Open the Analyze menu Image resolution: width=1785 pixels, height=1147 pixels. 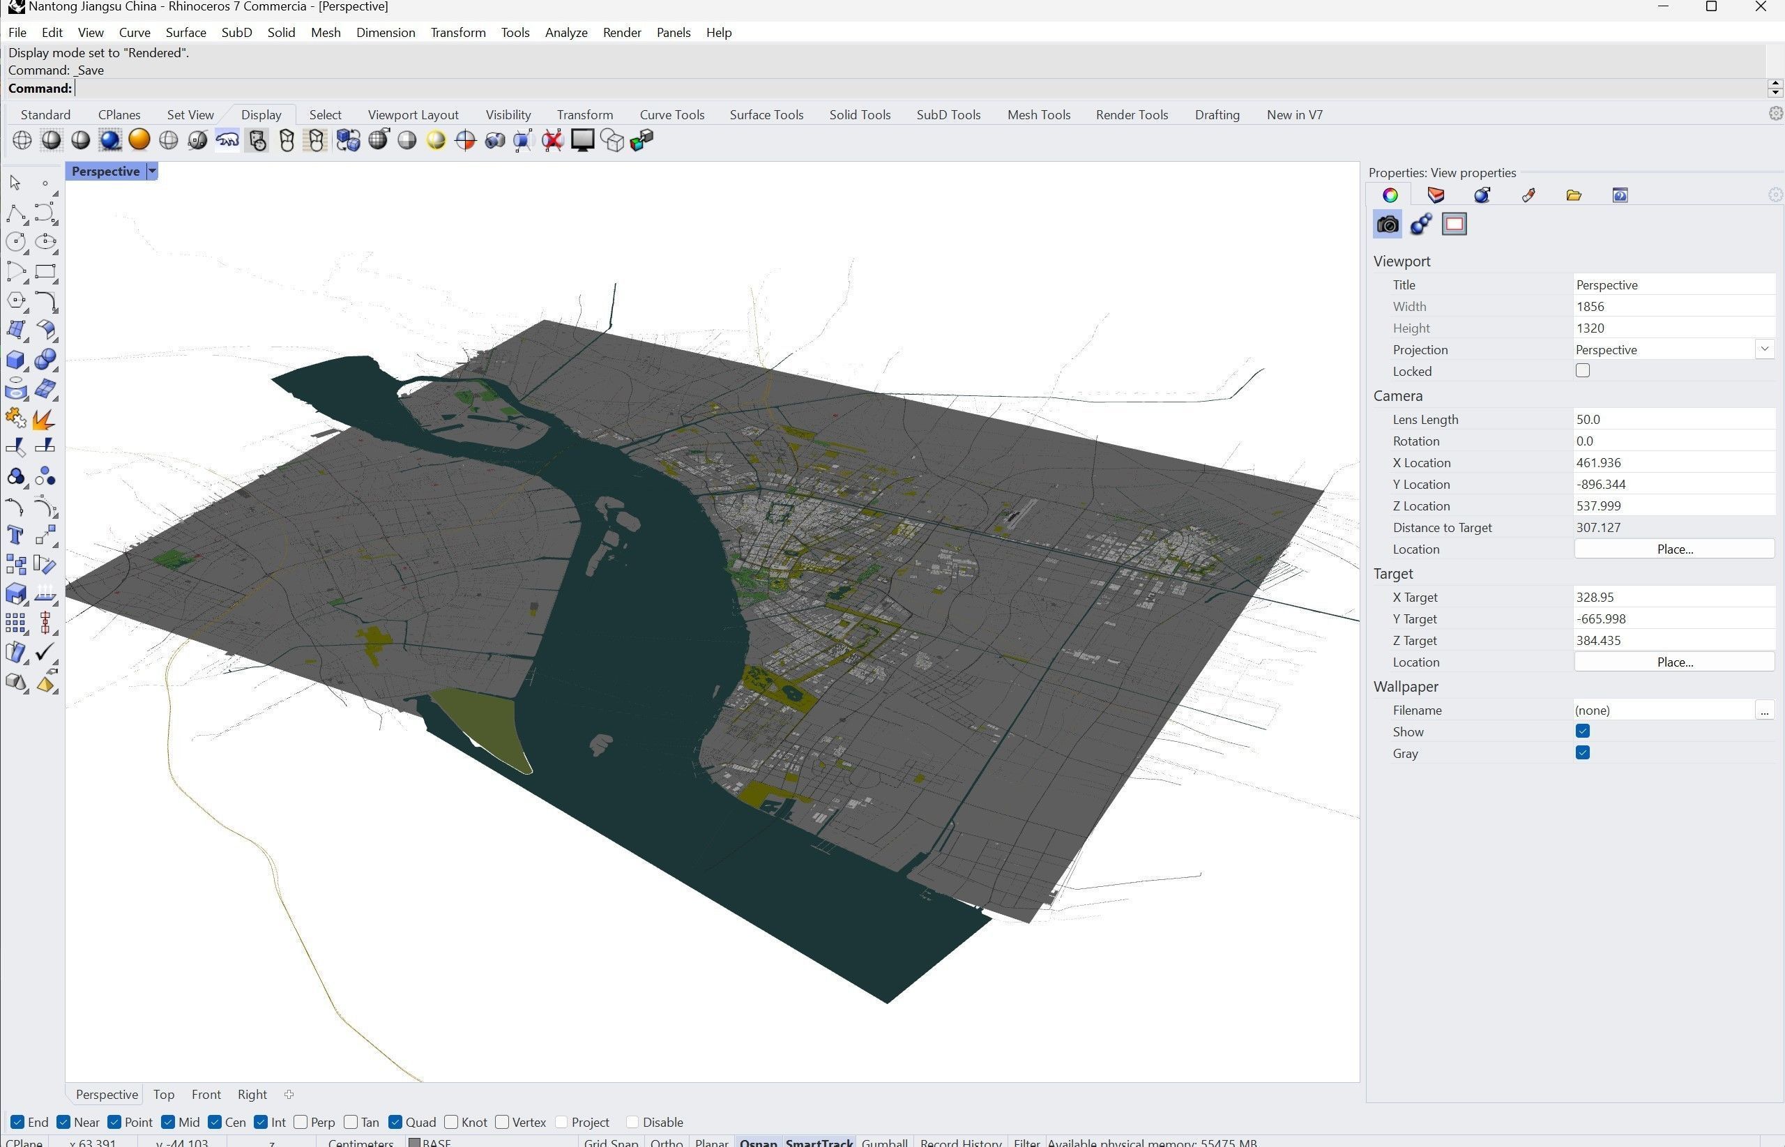pyautogui.click(x=566, y=32)
